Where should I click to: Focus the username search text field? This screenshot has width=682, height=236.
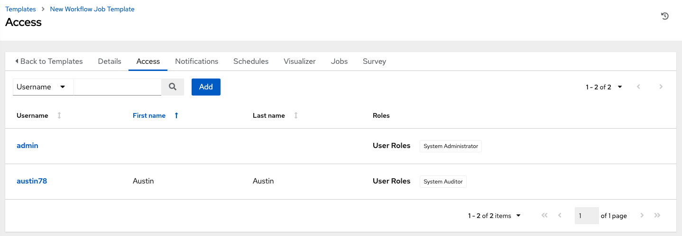(x=118, y=87)
